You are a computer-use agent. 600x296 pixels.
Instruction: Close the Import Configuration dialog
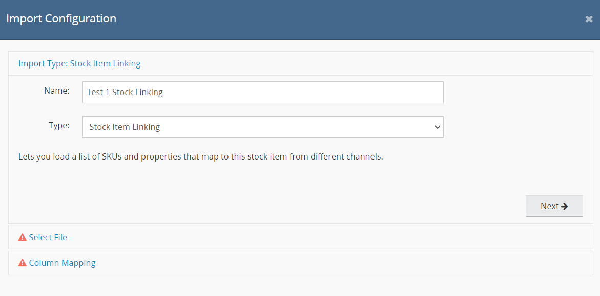tap(589, 19)
